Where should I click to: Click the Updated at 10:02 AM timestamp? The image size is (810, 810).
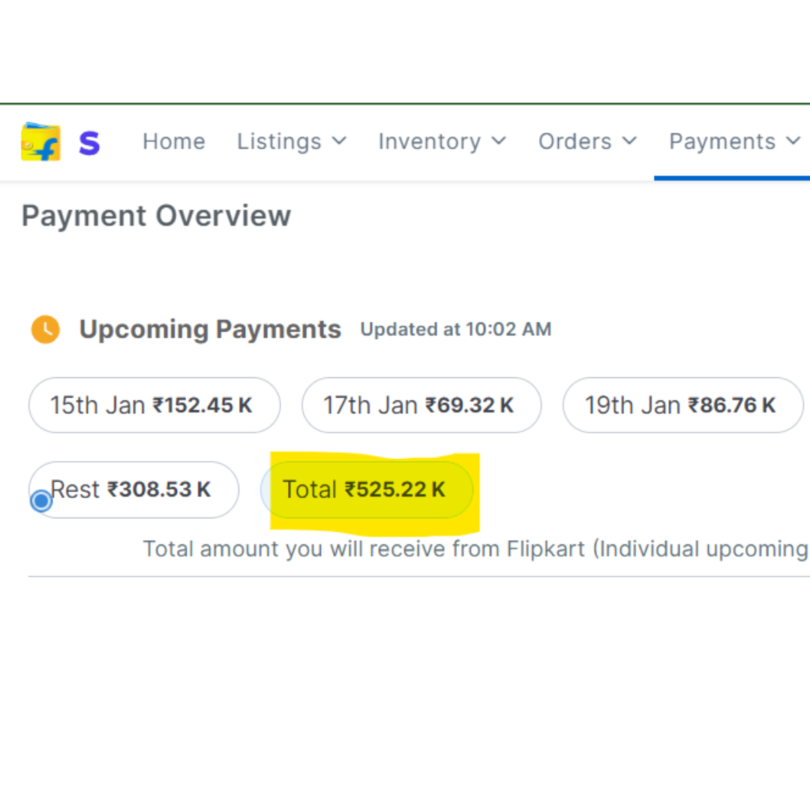pos(456,329)
